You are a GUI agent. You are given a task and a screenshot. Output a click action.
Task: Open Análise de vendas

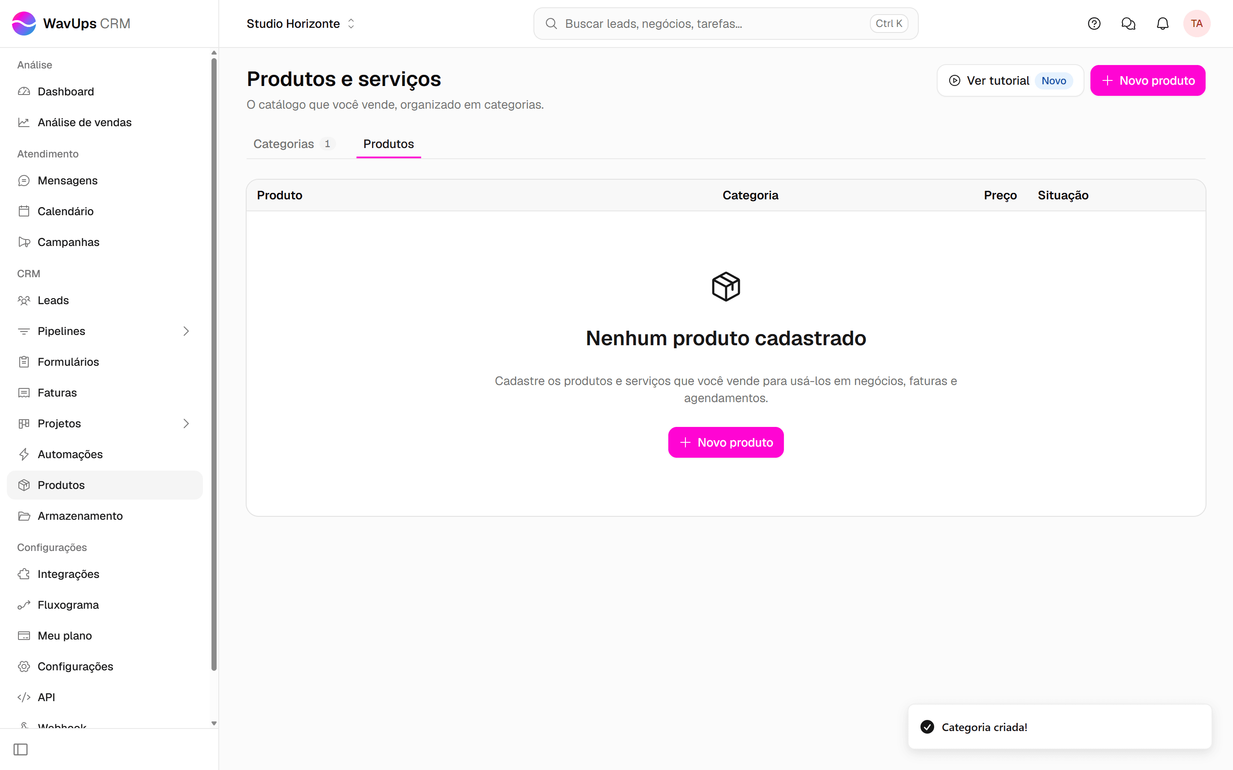tap(104, 122)
